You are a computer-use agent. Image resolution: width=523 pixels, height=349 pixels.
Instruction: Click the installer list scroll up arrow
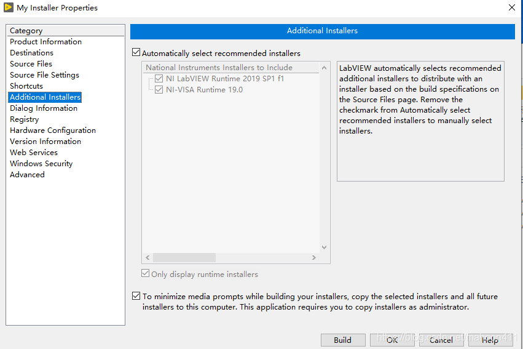[x=324, y=68]
